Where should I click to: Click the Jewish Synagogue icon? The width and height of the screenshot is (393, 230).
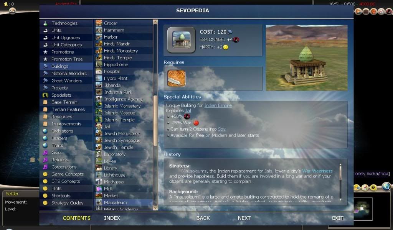[99, 140]
